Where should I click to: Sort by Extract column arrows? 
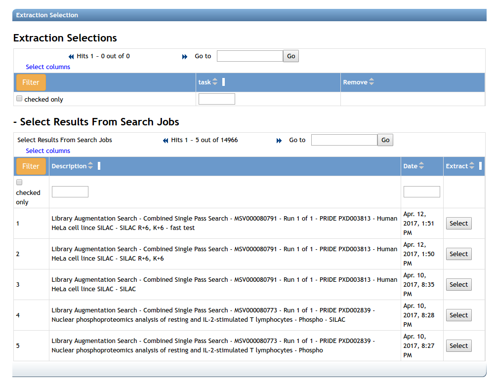(472, 166)
